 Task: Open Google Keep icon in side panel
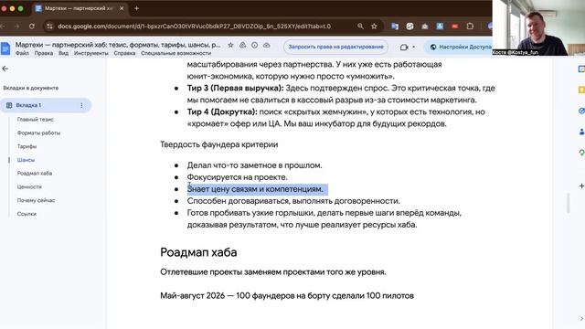(x=581, y=90)
